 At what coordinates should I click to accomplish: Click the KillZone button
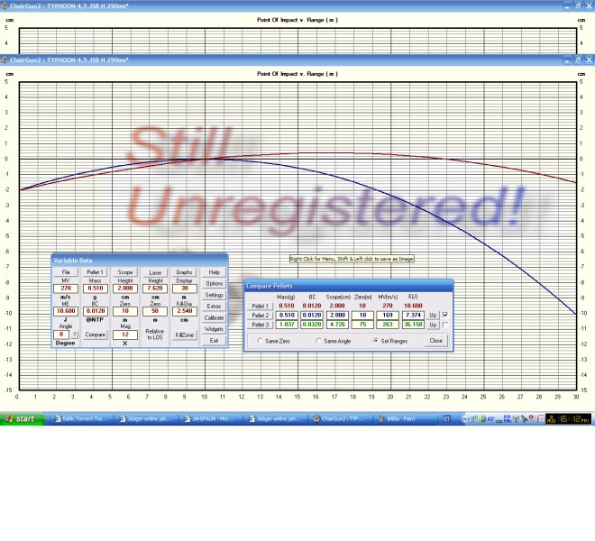pos(184,335)
